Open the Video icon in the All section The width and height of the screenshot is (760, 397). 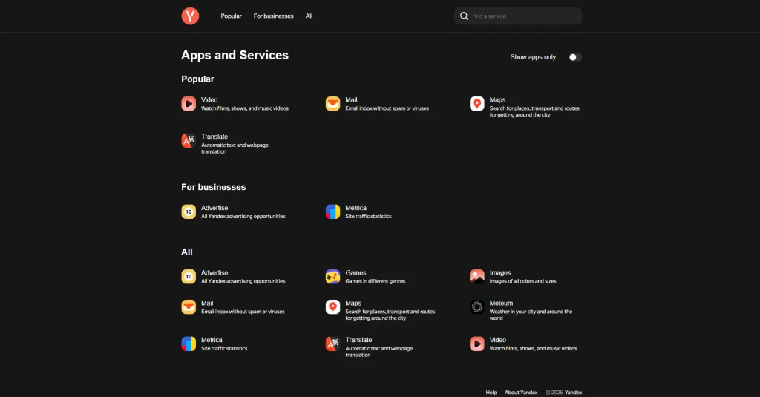(x=477, y=344)
